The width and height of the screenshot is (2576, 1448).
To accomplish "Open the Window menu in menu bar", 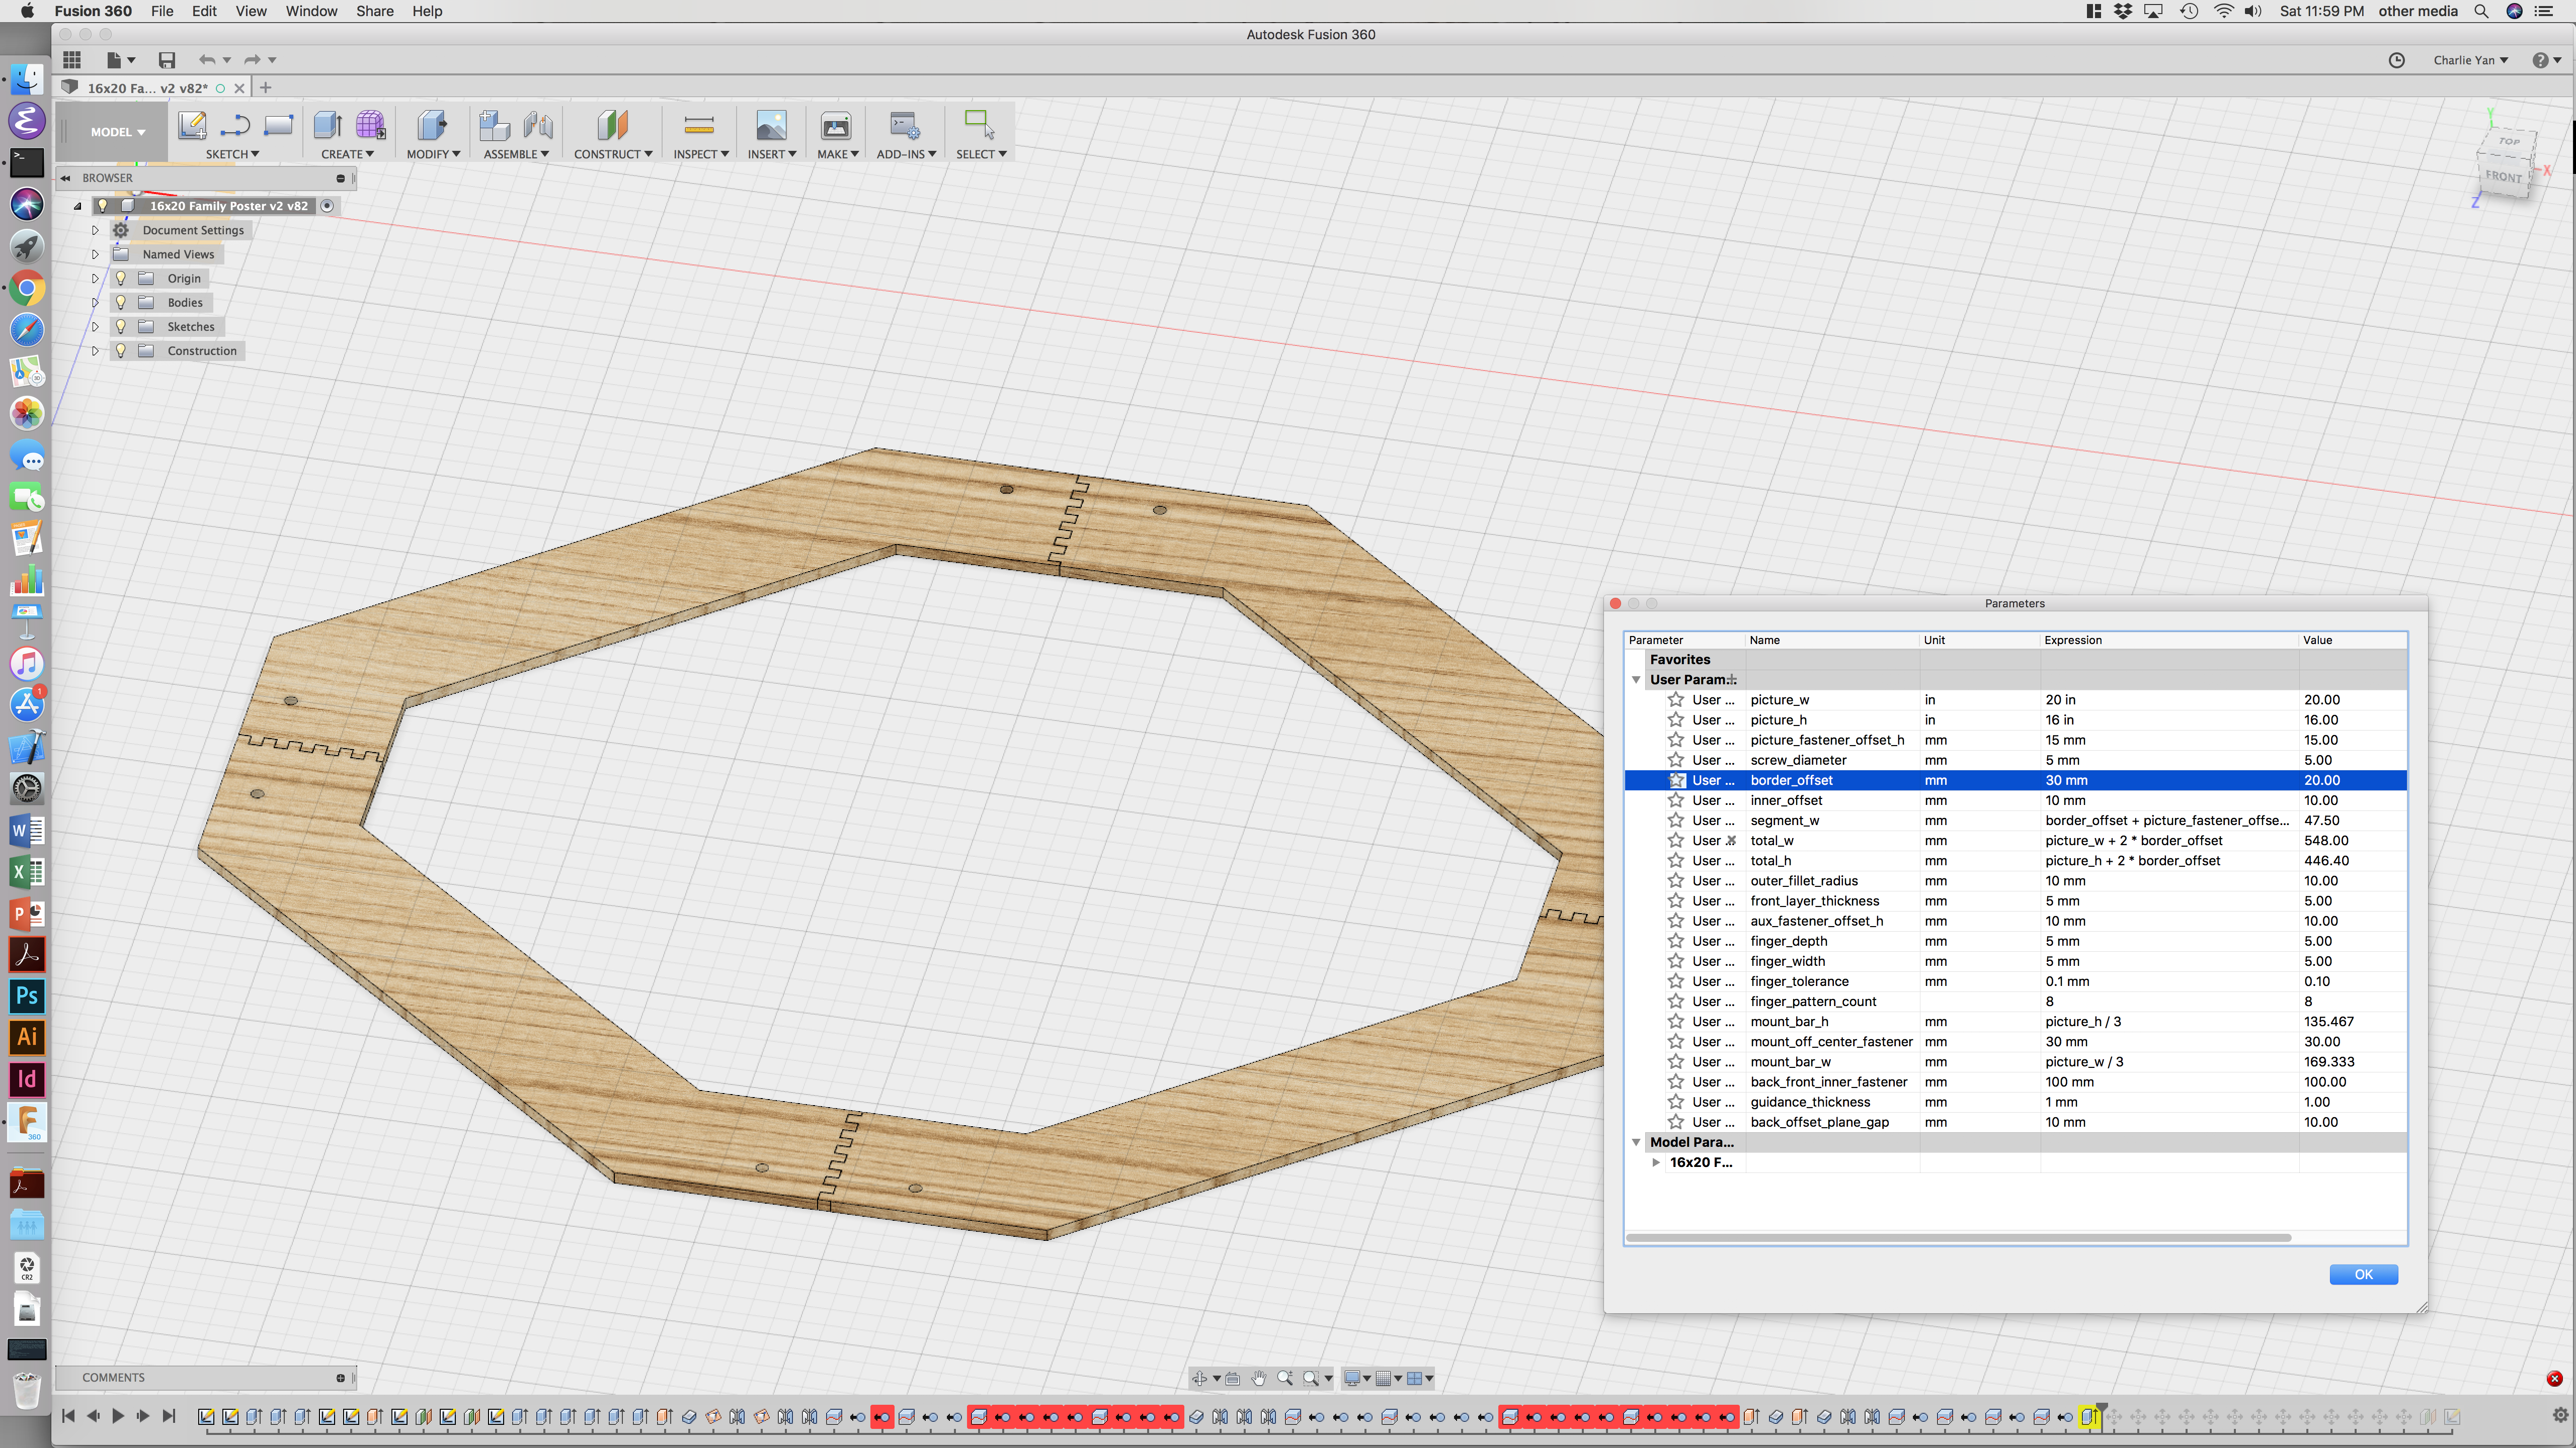I will click(x=311, y=11).
